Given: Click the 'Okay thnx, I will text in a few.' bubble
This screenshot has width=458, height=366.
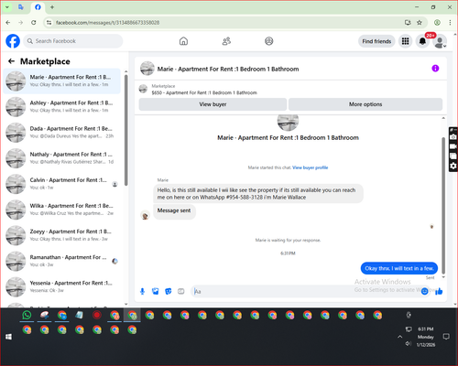Looking at the screenshot, I should tap(399, 268).
